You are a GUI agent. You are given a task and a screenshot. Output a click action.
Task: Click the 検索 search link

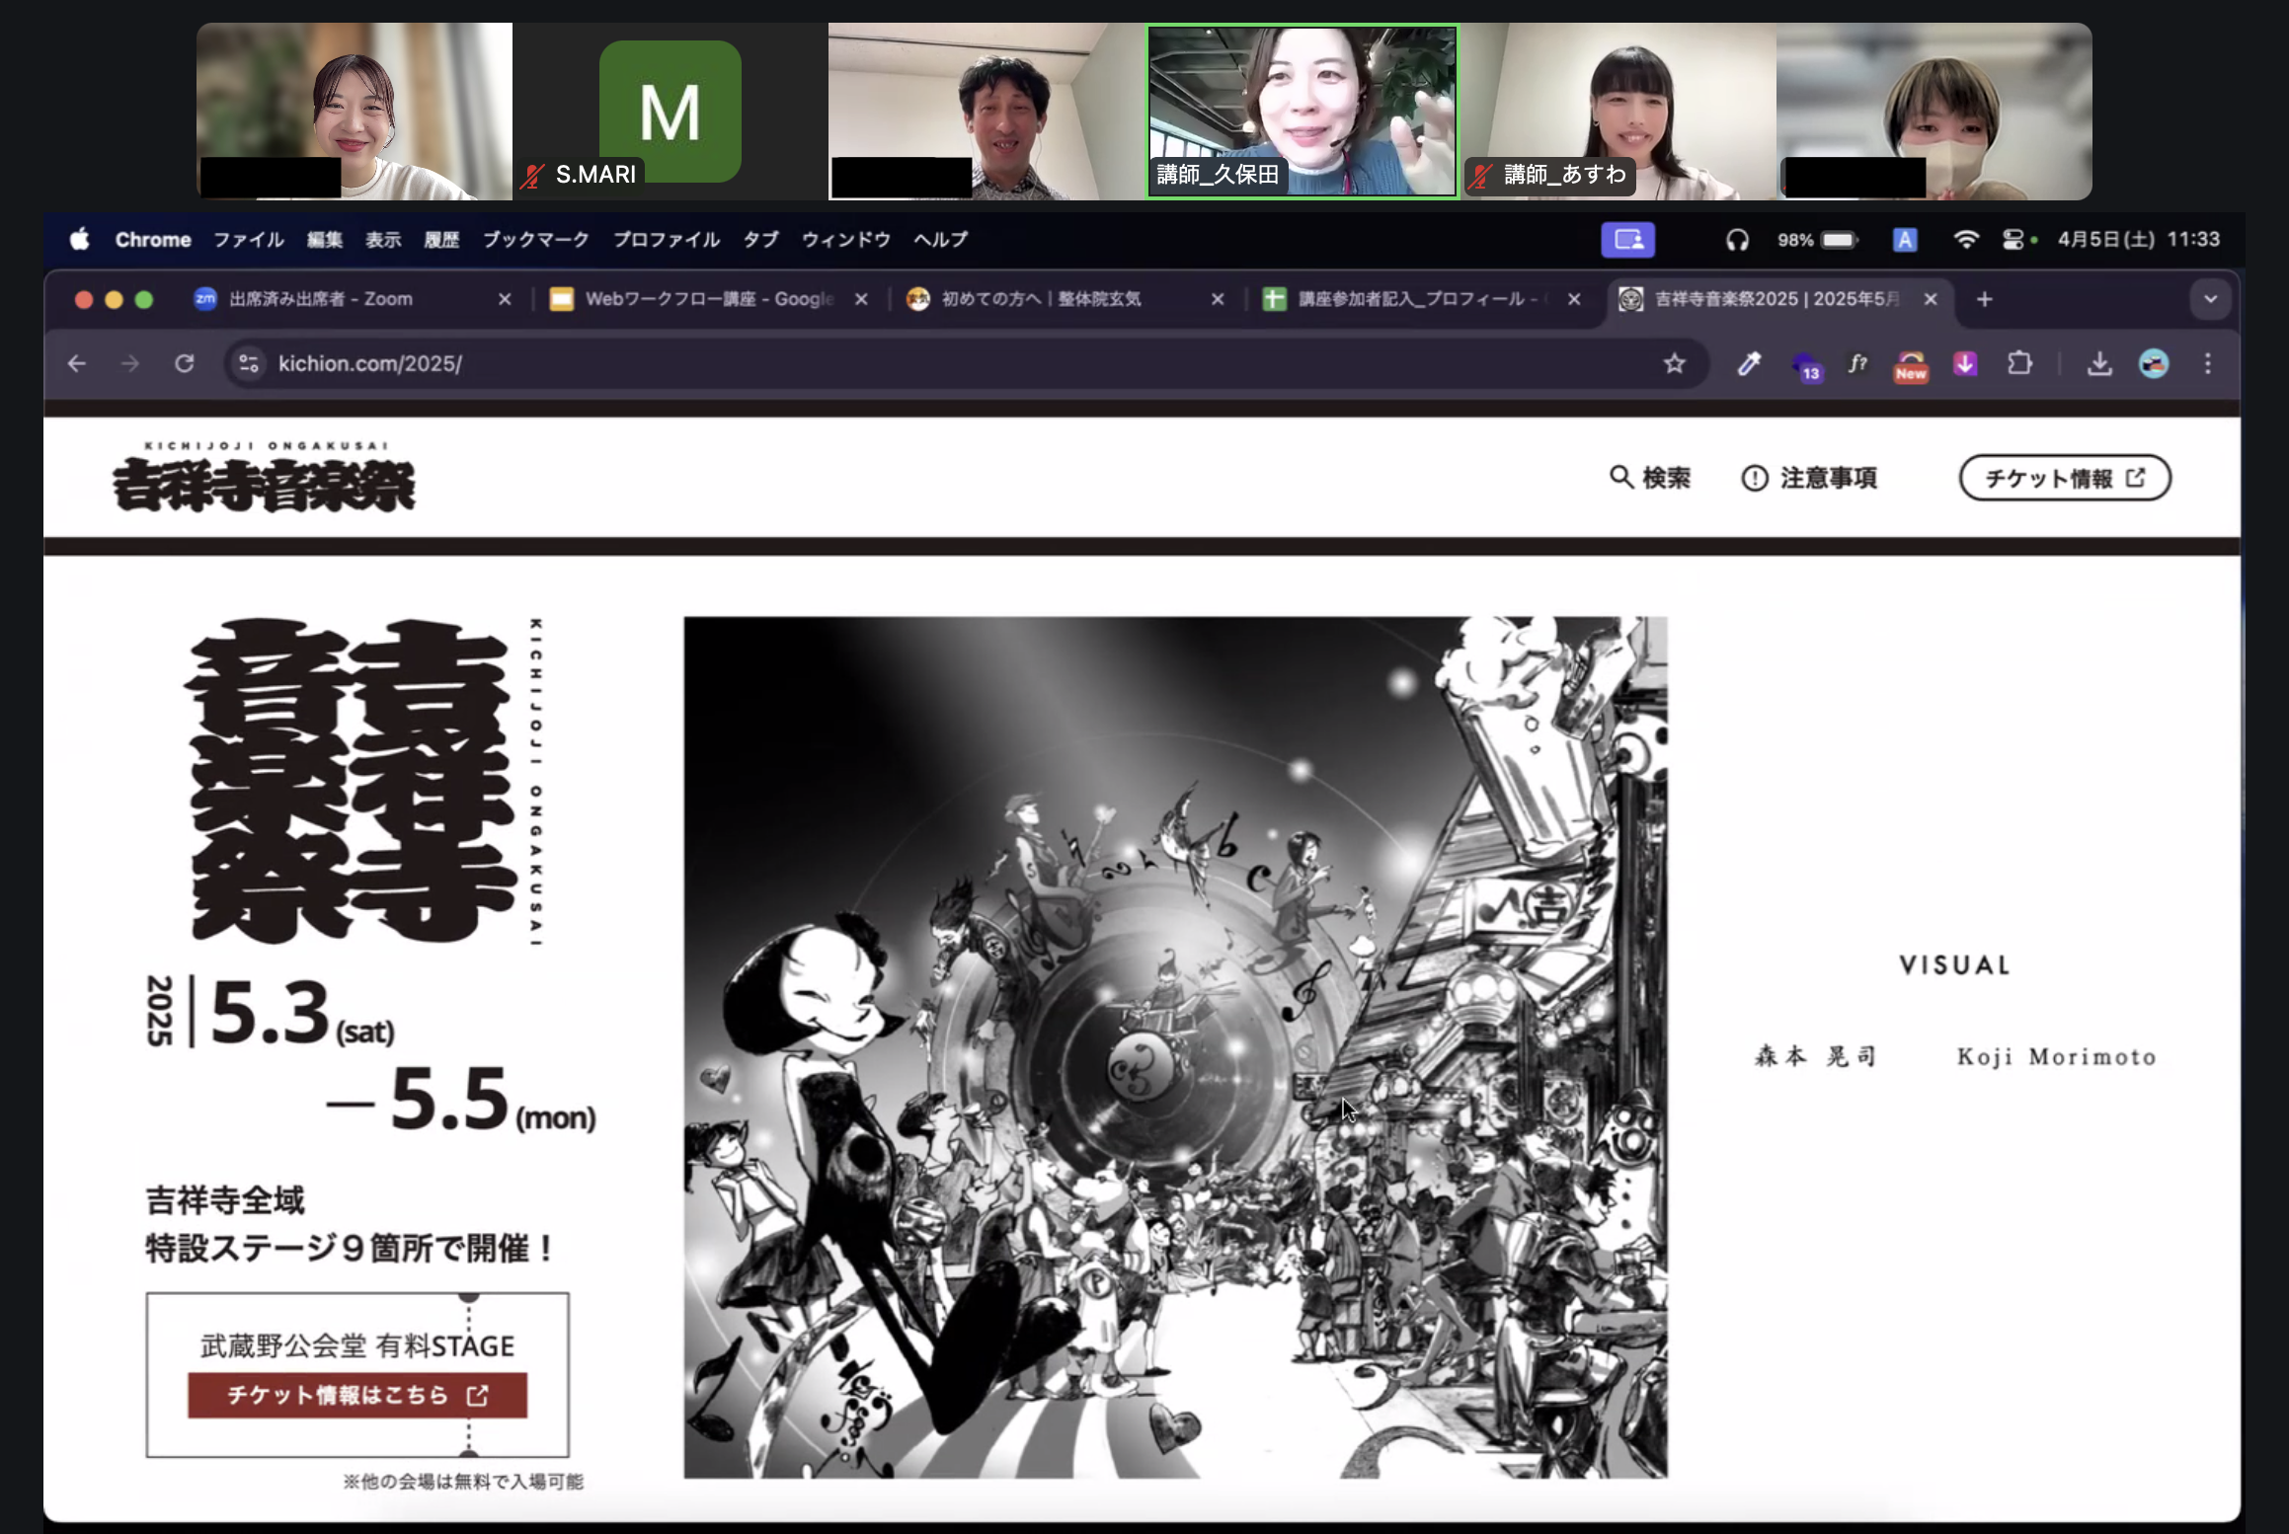pos(1650,478)
